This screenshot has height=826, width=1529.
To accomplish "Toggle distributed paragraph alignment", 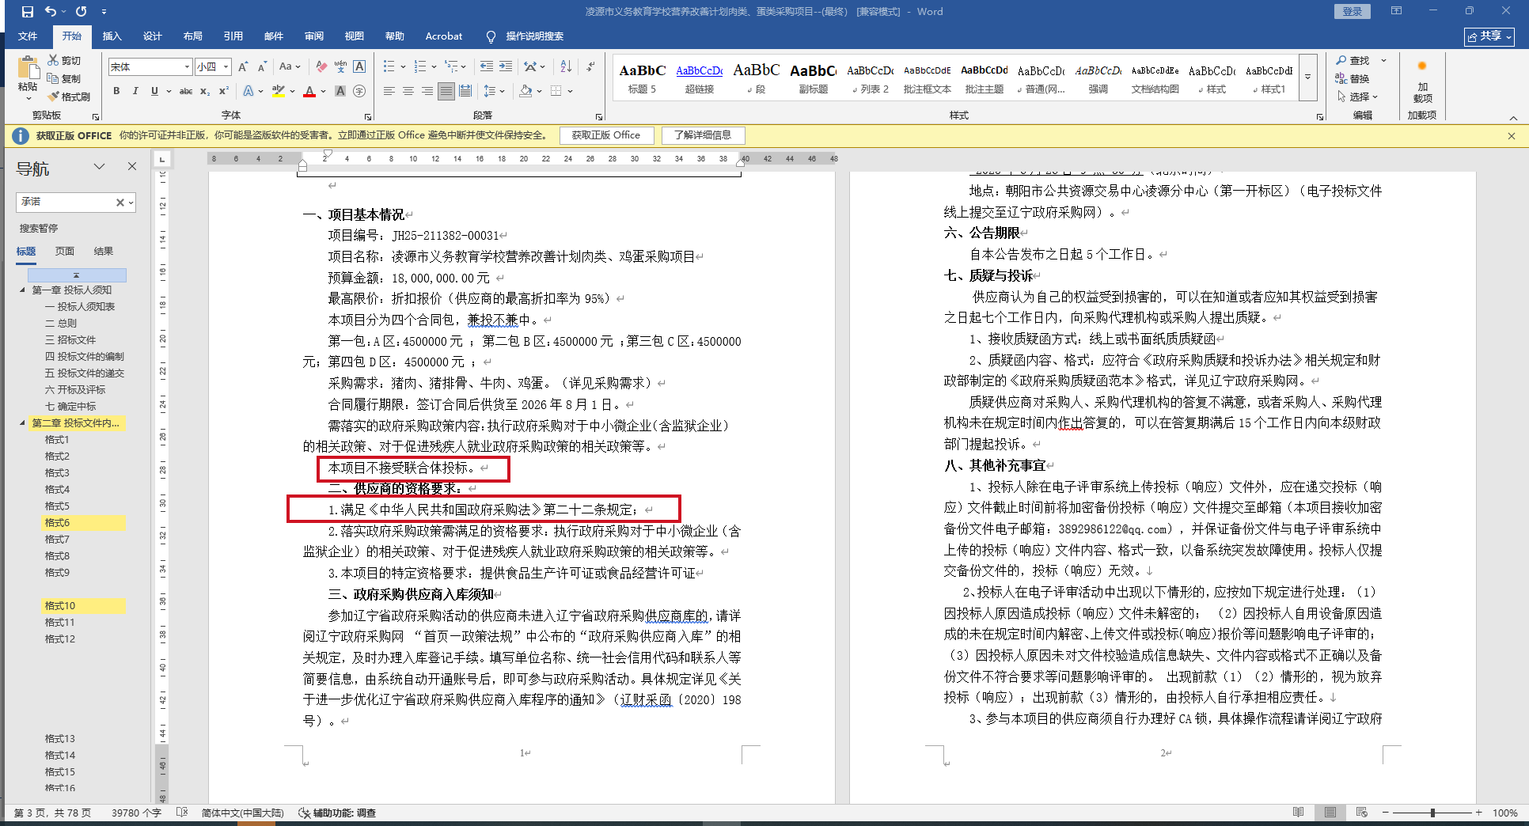I will [x=465, y=91].
